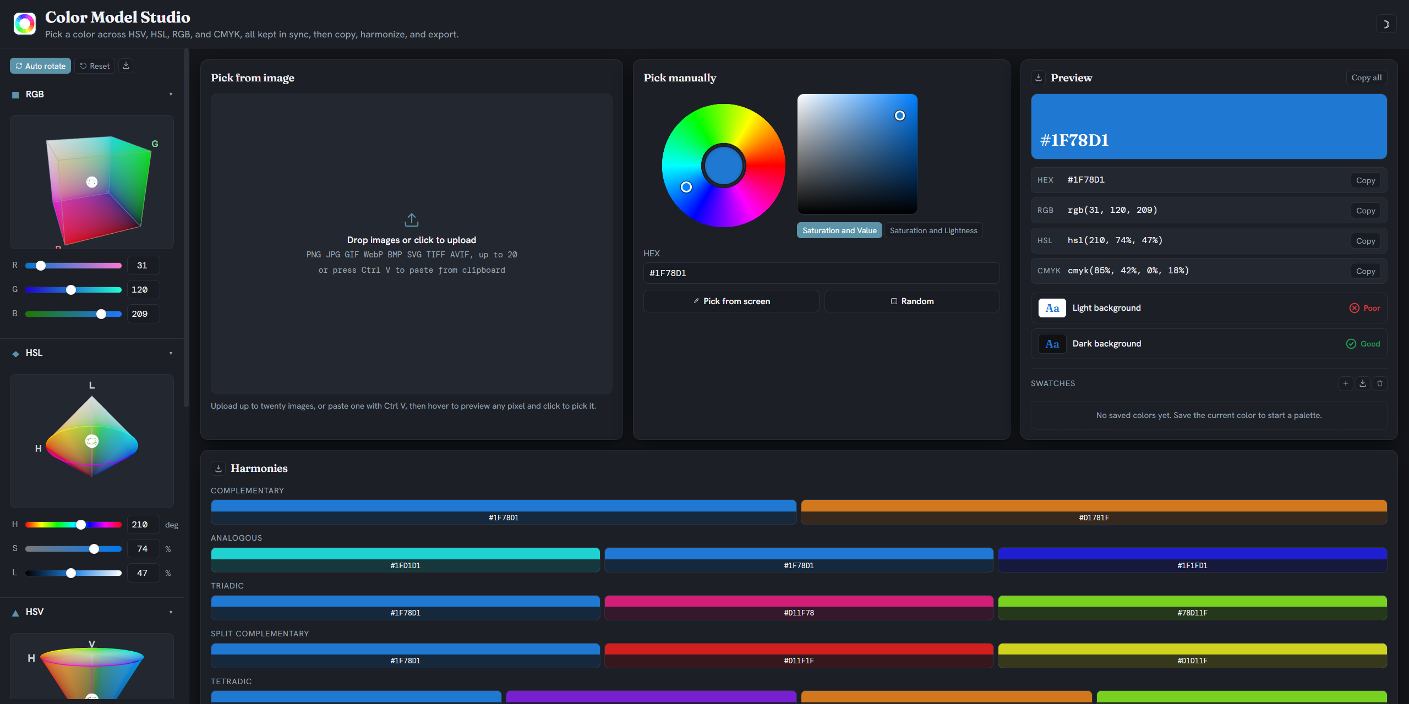Click the S value field showing 74
Image resolution: width=1409 pixels, height=704 pixels.
143,549
